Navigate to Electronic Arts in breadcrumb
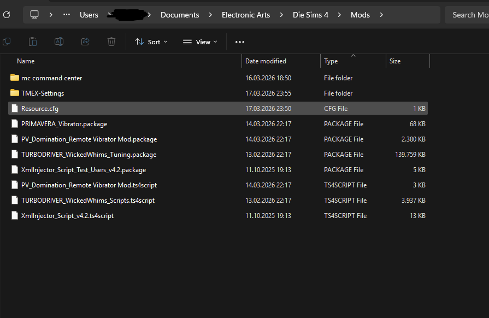 tap(246, 15)
